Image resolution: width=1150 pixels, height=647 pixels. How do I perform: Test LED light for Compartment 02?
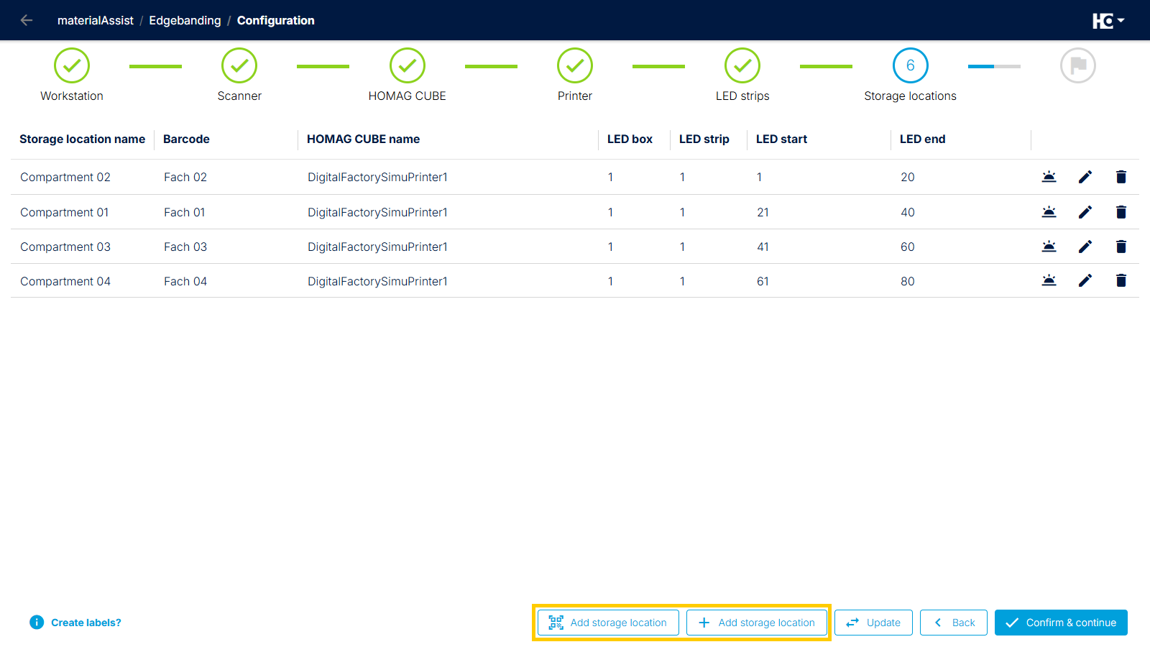tap(1049, 177)
